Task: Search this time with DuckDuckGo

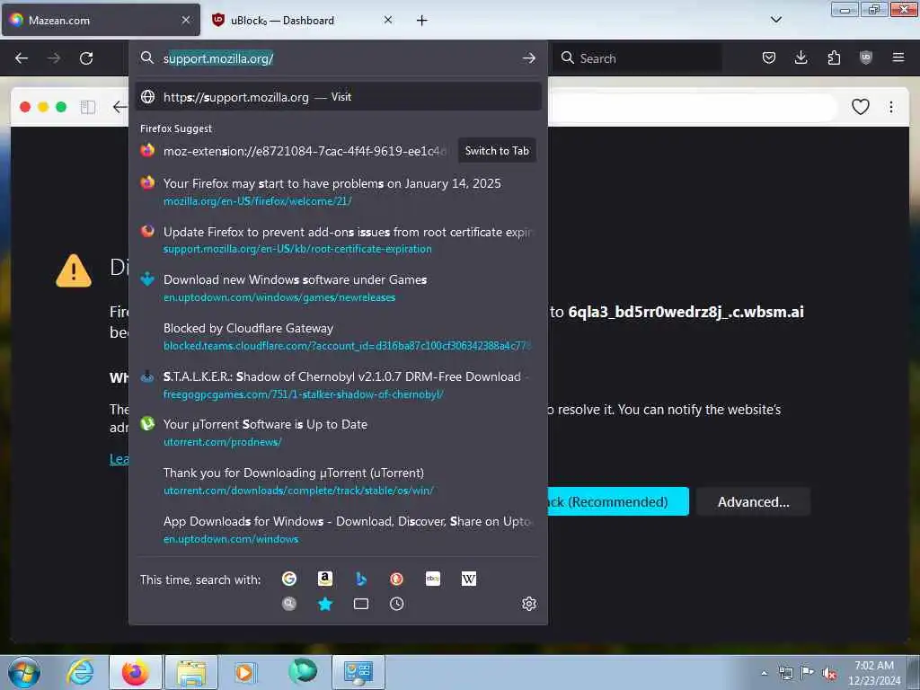Action: point(396,579)
